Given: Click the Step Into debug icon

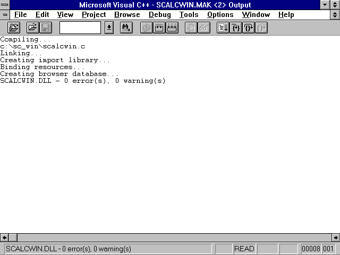Looking at the screenshot, I should click(x=236, y=28).
